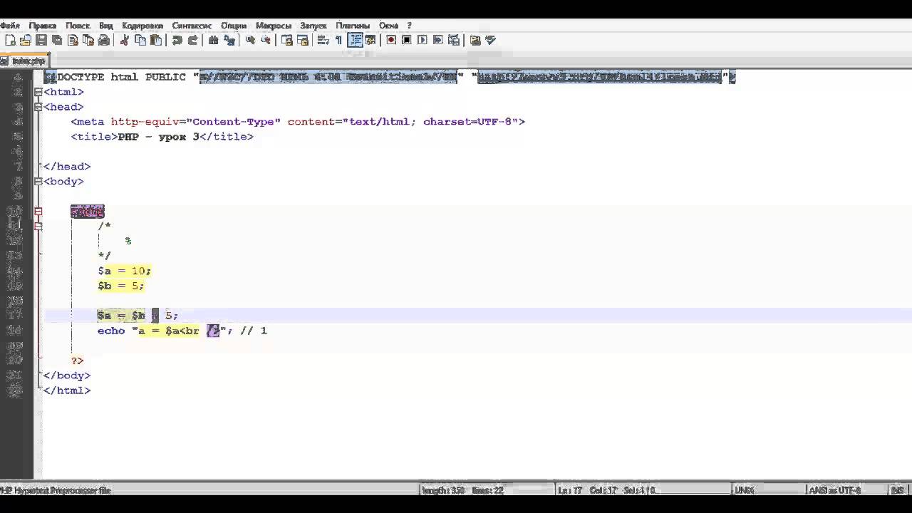Click the <title> line in code
Image resolution: width=912 pixels, height=513 pixels.
[162, 137]
